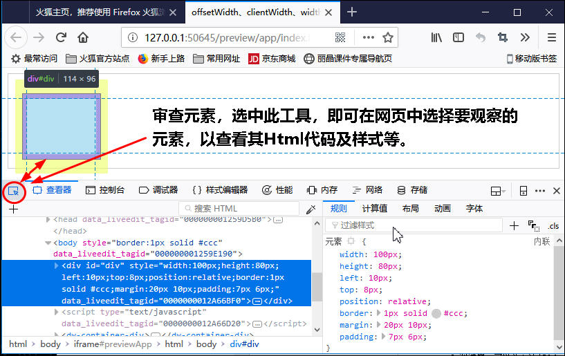Screen dimensions: 565x356
Task: Switch to Layout 布局 sidebar tab
Action: [410, 208]
